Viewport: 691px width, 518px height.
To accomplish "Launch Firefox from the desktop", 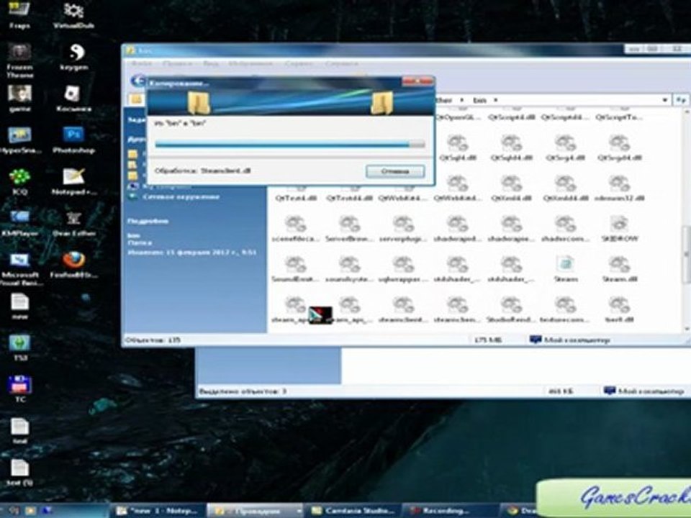I will click(73, 260).
